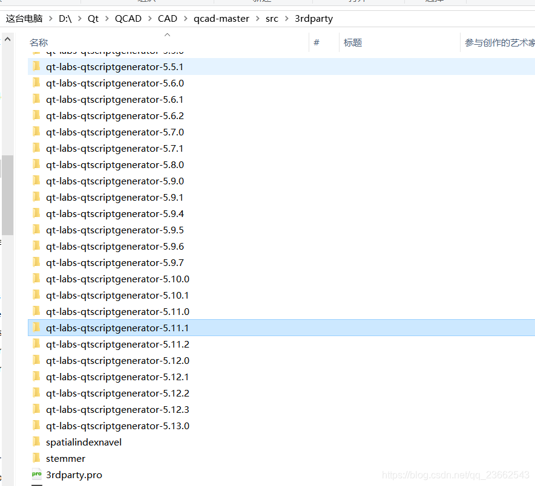Click folder icon of qt-labs-qtscriptgenerator-5.9.0
The height and width of the screenshot is (486, 535).
(x=36, y=181)
